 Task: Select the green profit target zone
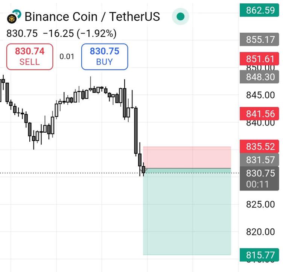pos(187,212)
